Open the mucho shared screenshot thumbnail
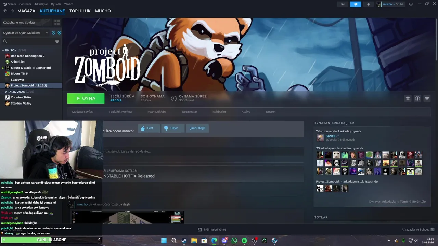The width and height of the screenshot is (438, 246). click(x=127, y=217)
